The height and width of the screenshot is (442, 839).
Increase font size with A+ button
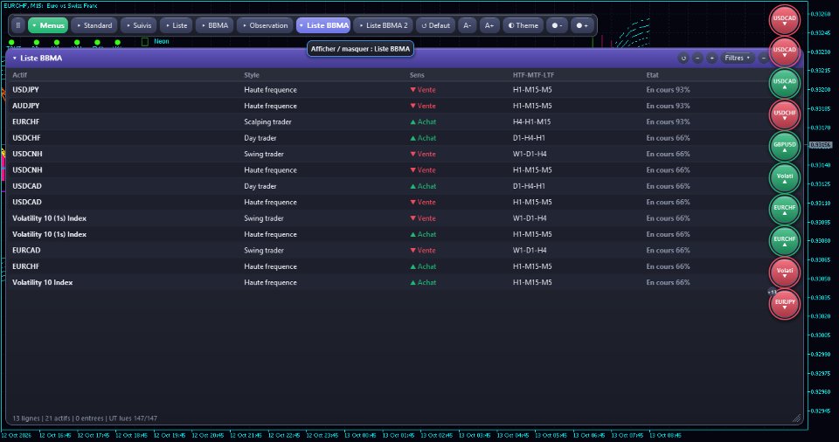[489, 25]
